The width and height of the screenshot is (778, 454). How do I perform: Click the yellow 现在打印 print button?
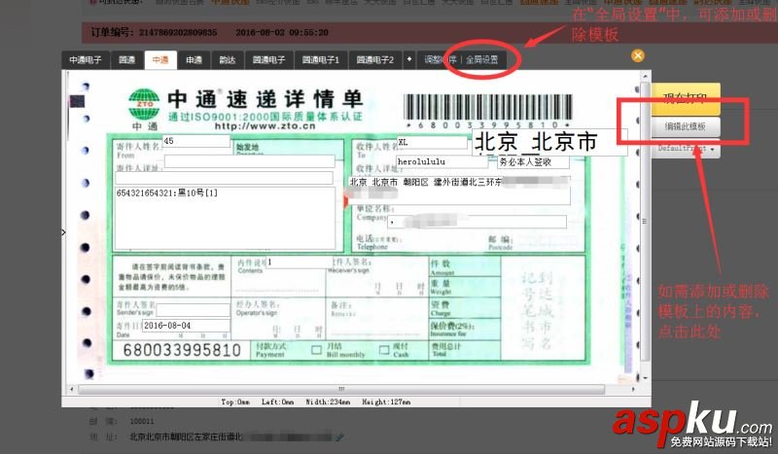click(686, 98)
